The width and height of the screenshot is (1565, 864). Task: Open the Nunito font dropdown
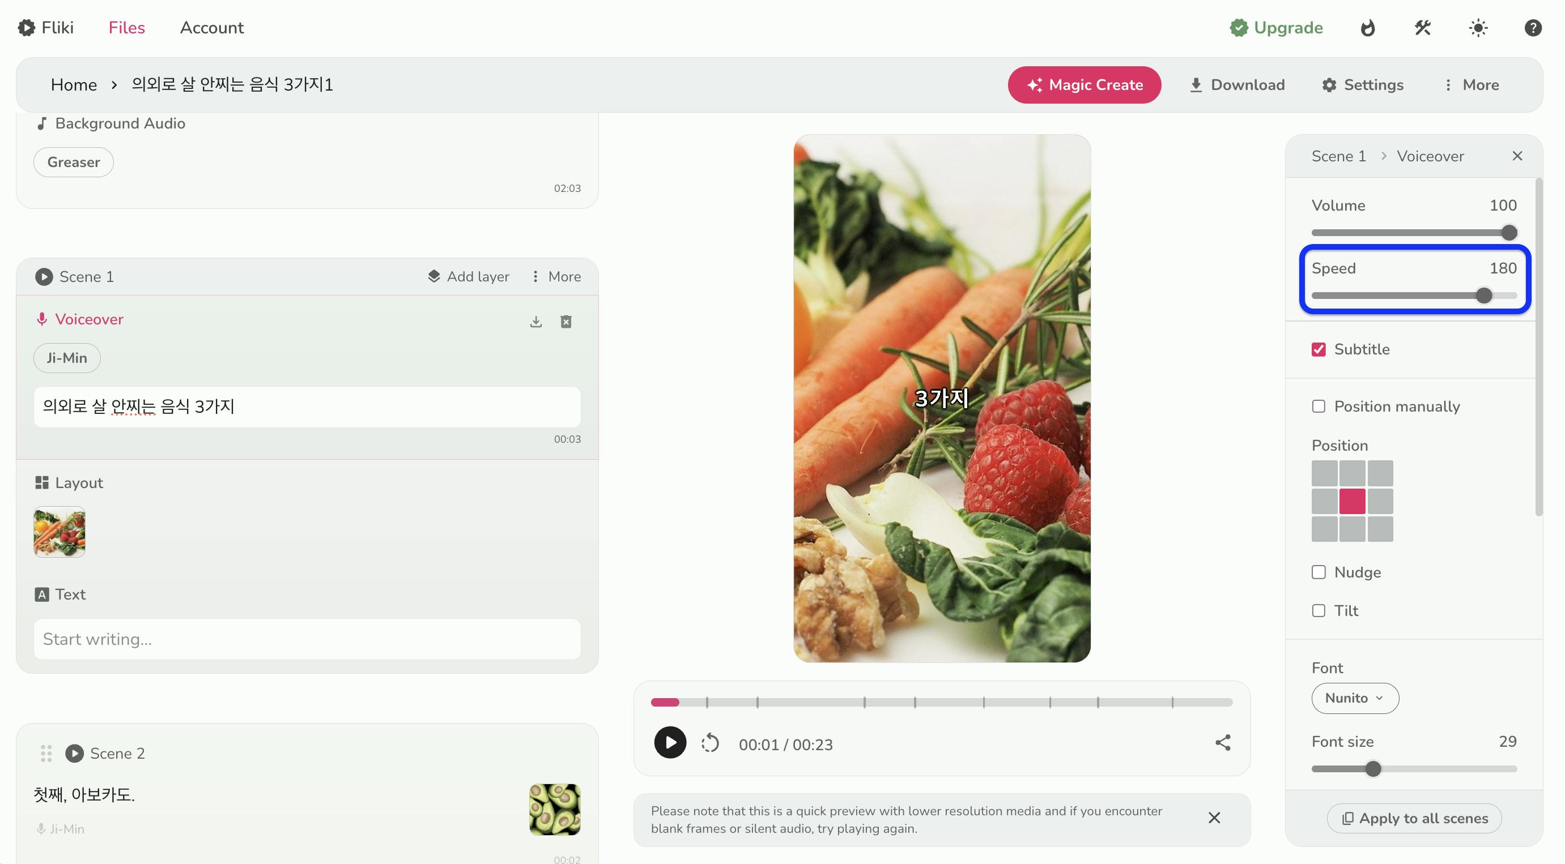click(x=1355, y=698)
